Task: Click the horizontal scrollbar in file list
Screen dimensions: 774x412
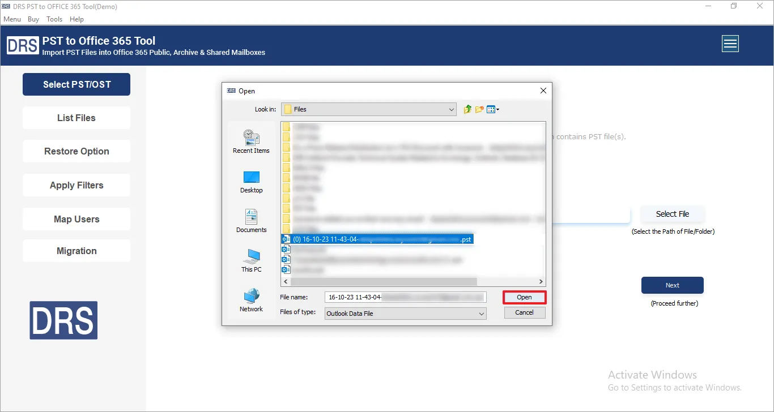Action: pyautogui.click(x=383, y=281)
